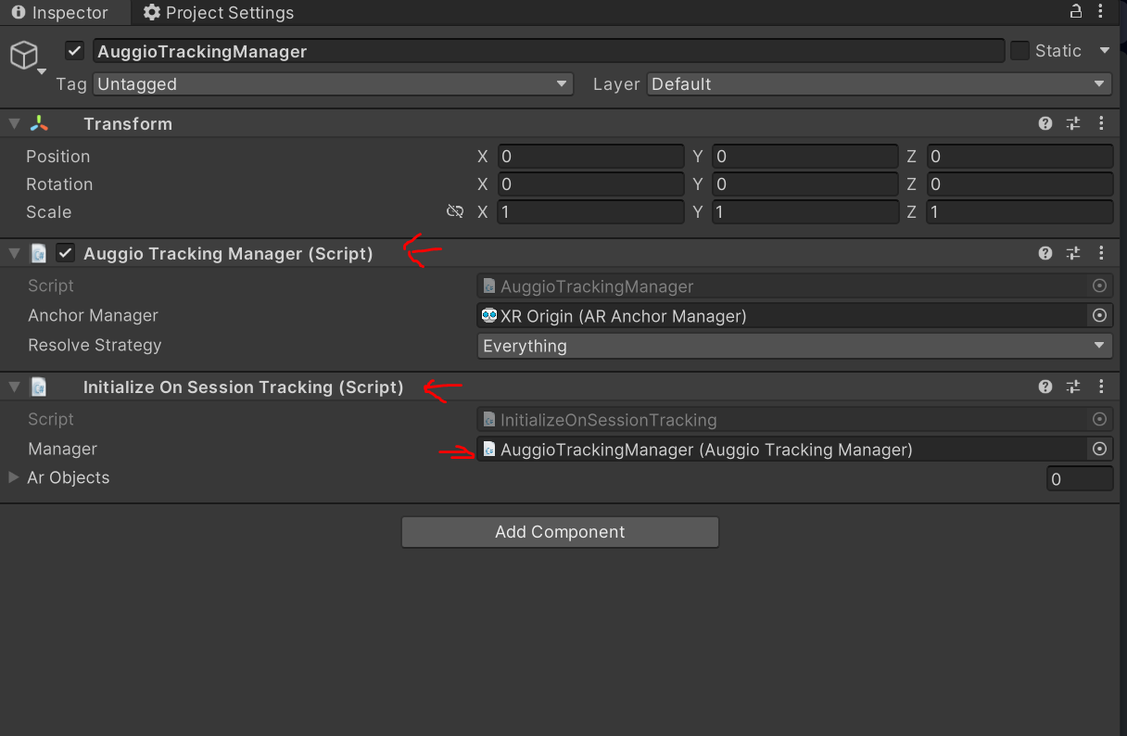The image size is (1127, 736).
Task: Enable the Static checkbox
Action: point(1019,51)
